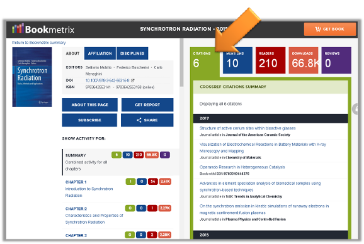Open citation Operando Research in Heterogeneous Catalysis
This screenshot has height=244, width=364.
pos(242,167)
